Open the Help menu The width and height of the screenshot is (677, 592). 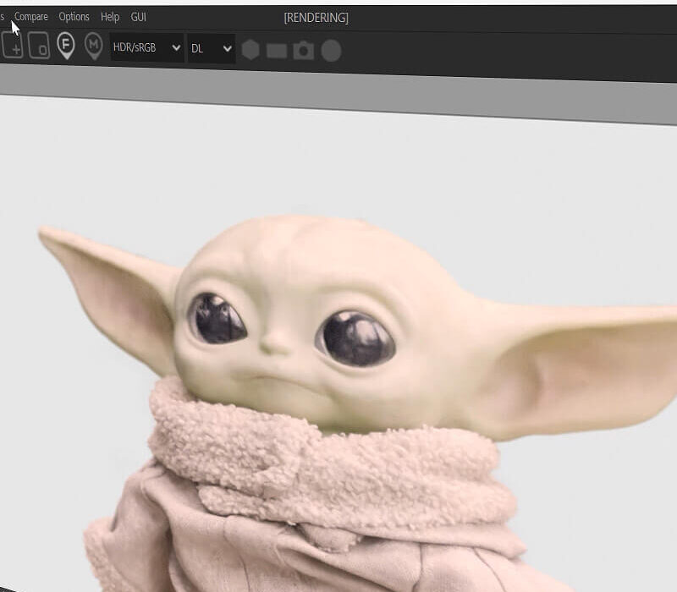coord(110,17)
